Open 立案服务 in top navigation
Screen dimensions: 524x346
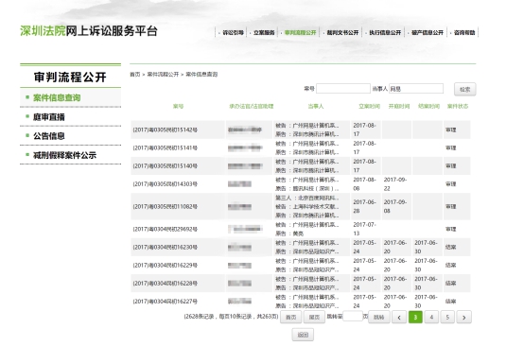point(264,32)
